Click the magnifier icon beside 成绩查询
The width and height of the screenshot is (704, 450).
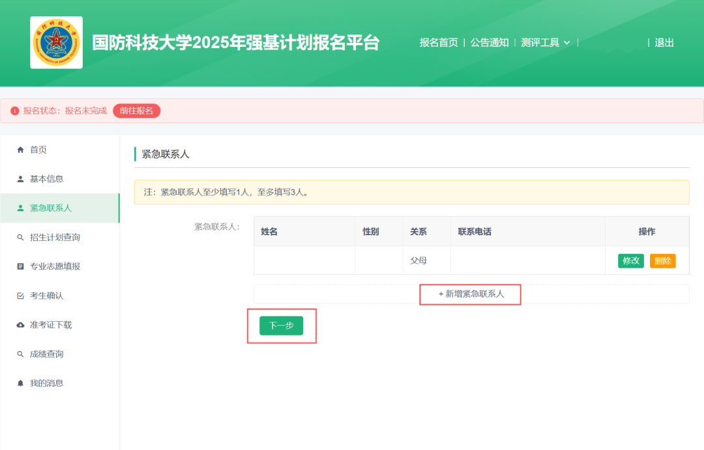[20, 354]
